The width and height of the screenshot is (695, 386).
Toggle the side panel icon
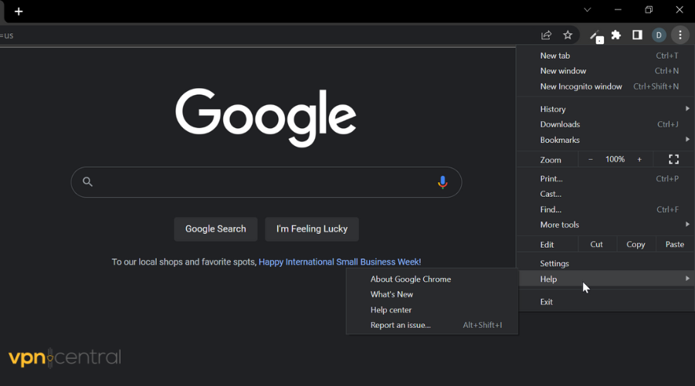(637, 35)
